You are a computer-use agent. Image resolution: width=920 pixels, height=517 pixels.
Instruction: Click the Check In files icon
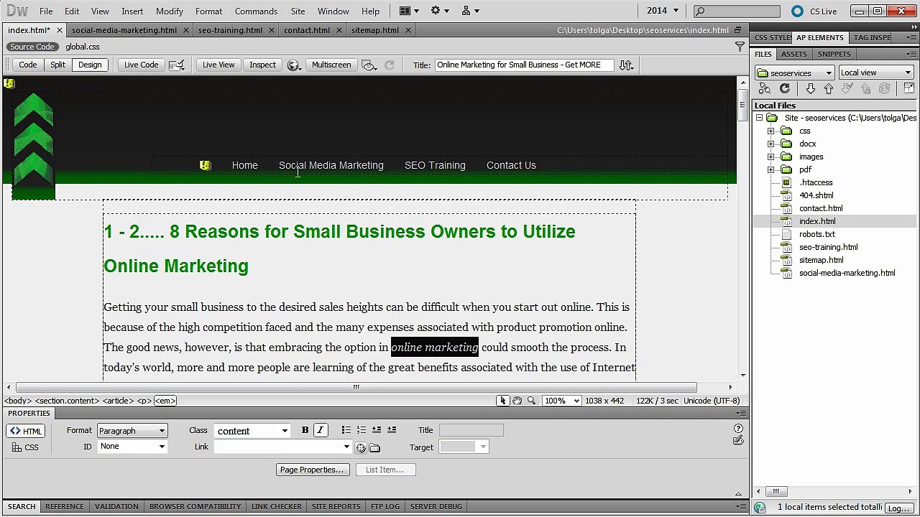tap(866, 88)
